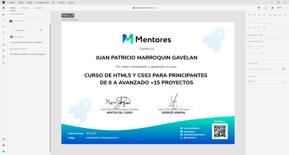Select the Text tool
This screenshot has width=289, height=155.
(x=4, y=51)
